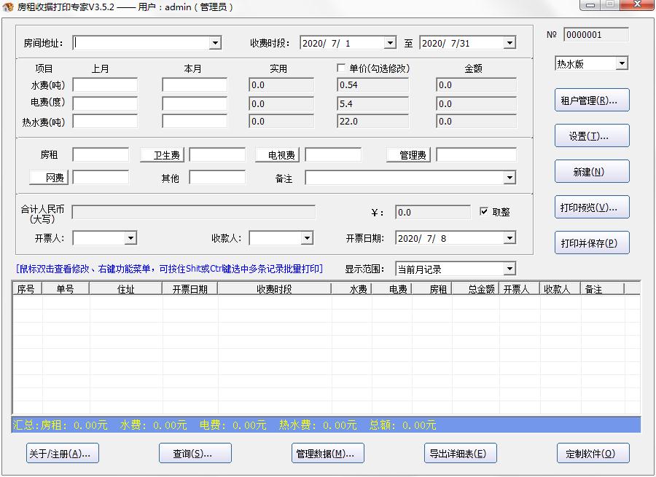Click the 管理费 amount input field

[476, 154]
